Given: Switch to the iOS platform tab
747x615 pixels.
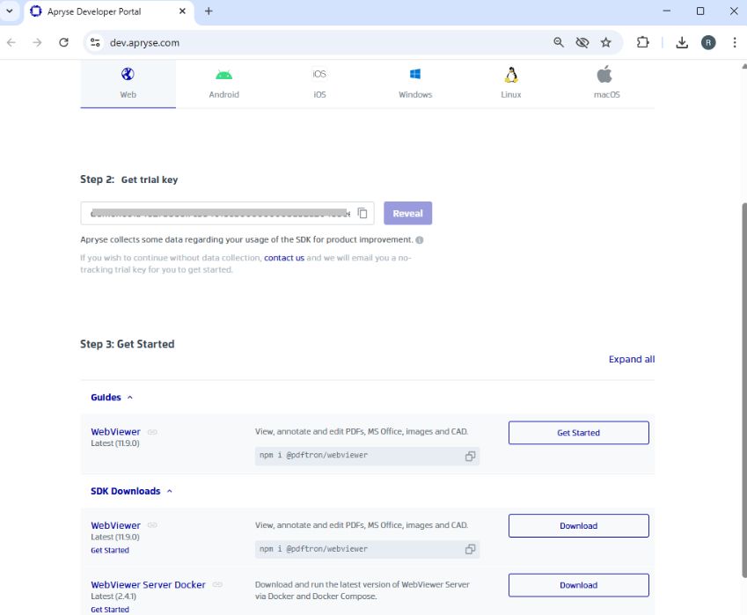Looking at the screenshot, I should click(319, 84).
